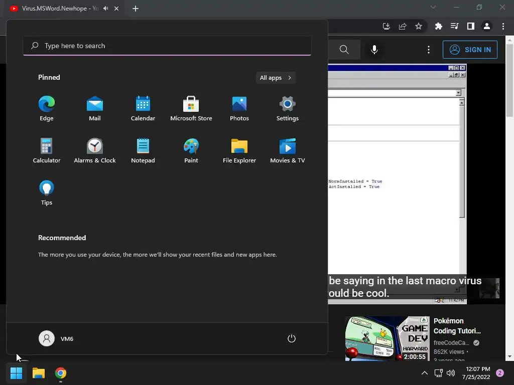Open the Tips app

47,192
